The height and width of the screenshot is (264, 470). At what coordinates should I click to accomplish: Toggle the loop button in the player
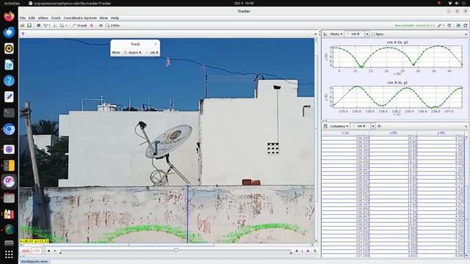pyautogui.click(x=314, y=251)
